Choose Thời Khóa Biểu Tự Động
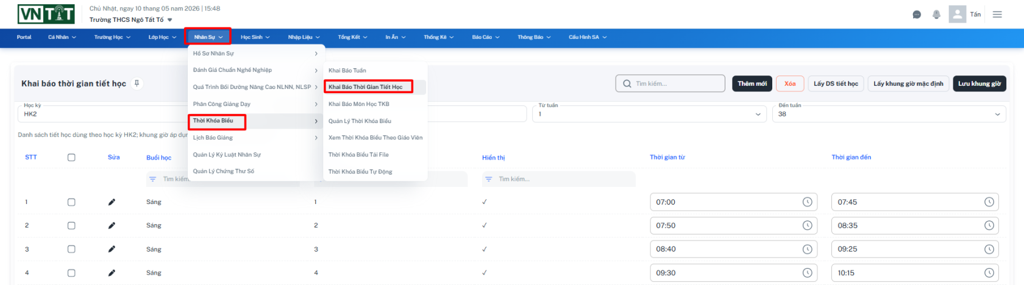 (x=375, y=172)
